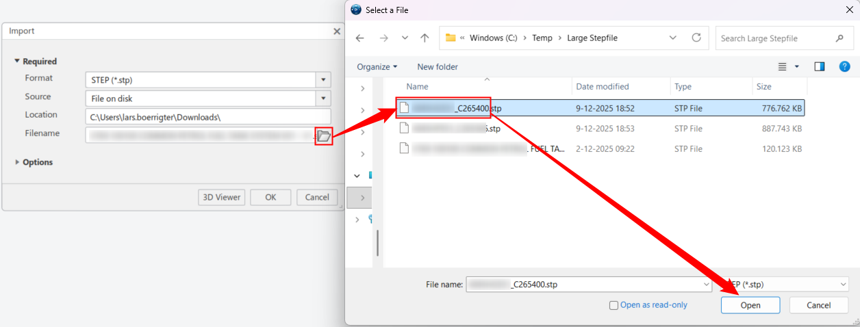The height and width of the screenshot is (327, 860).
Task: Click the browse folder icon next to Filename
Action: coord(323,135)
